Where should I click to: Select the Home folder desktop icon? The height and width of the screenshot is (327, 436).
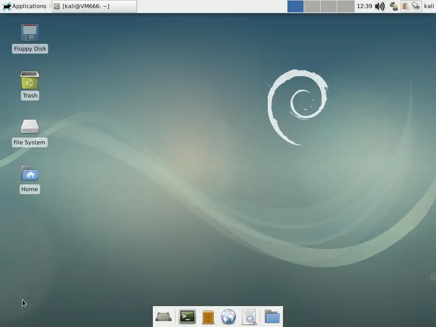[x=30, y=173]
